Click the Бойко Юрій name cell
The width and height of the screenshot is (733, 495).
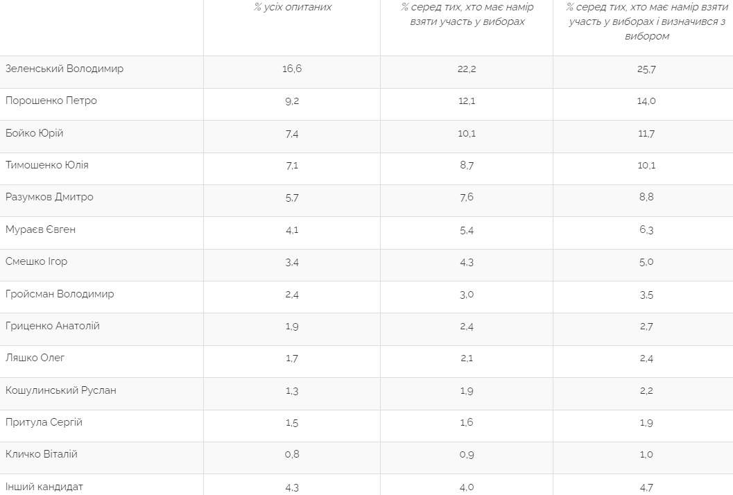point(35,132)
